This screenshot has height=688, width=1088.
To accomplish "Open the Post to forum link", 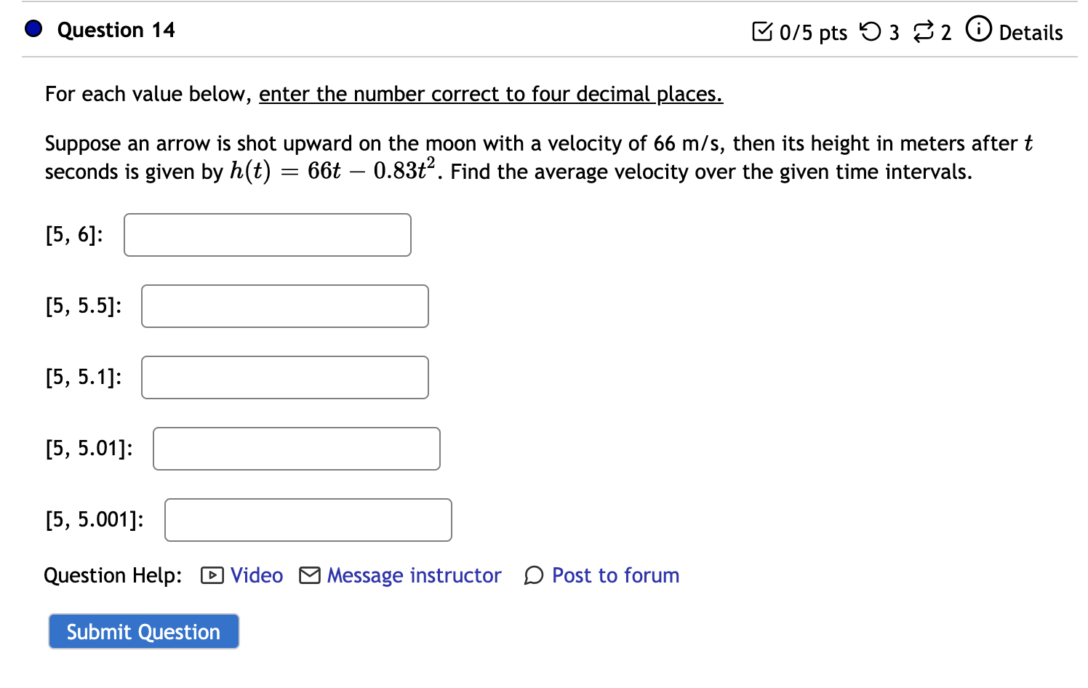I will 615,575.
